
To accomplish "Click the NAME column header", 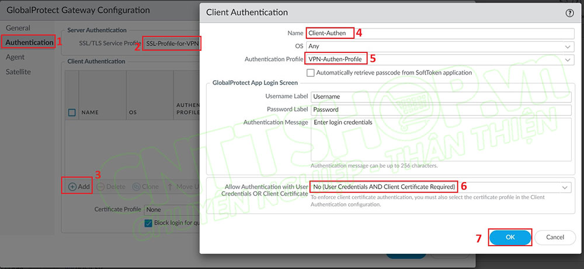I will pos(90,112).
